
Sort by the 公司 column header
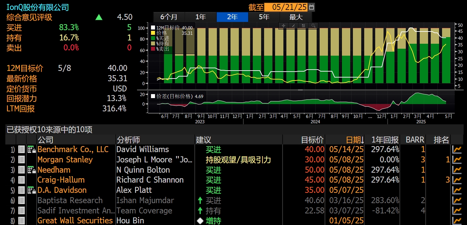45,140
